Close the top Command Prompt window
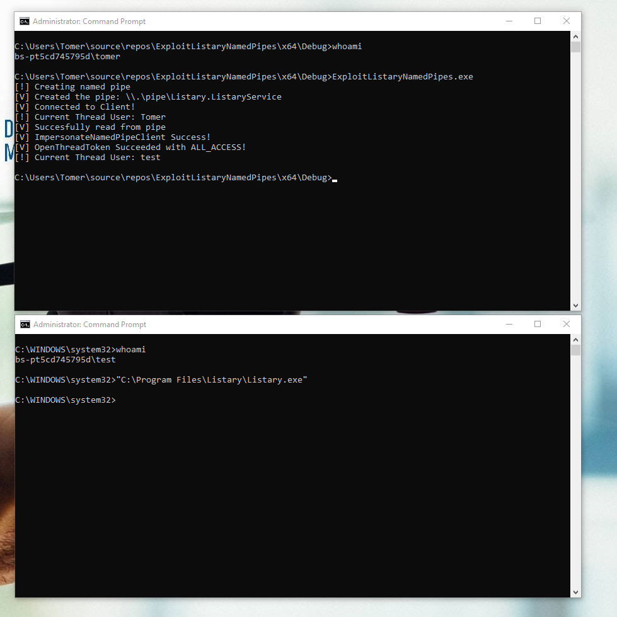 click(x=566, y=21)
